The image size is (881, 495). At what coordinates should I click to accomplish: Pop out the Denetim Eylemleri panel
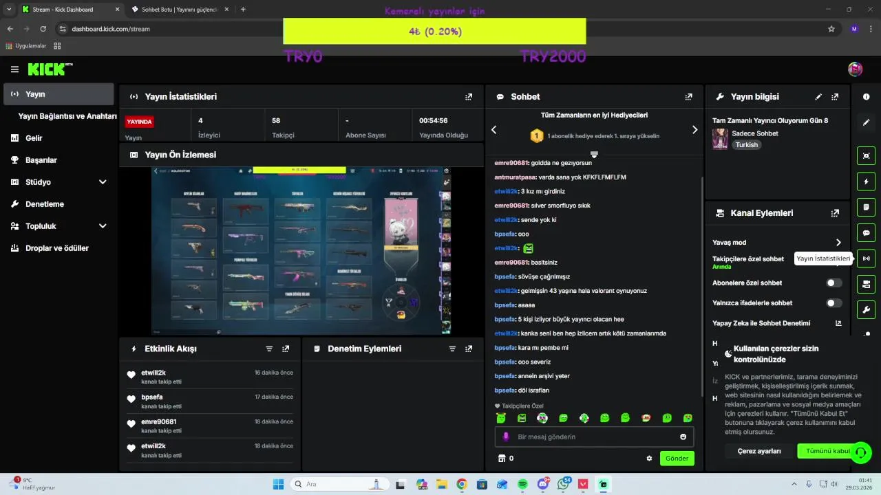[x=469, y=349]
